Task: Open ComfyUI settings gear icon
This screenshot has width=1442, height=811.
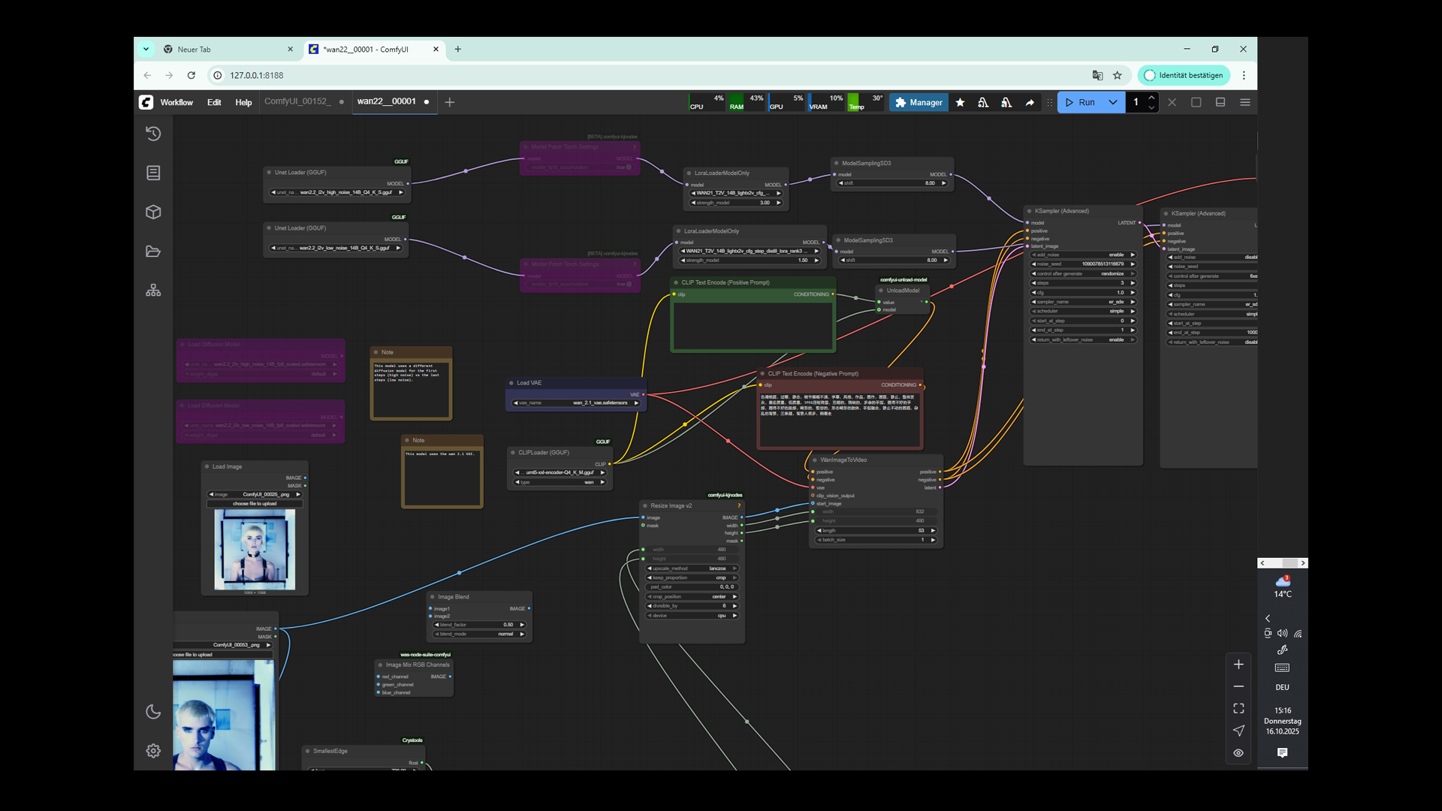Action: (x=153, y=751)
